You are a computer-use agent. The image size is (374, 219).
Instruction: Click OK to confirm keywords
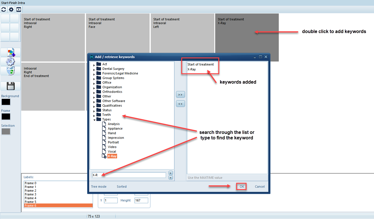(242, 187)
